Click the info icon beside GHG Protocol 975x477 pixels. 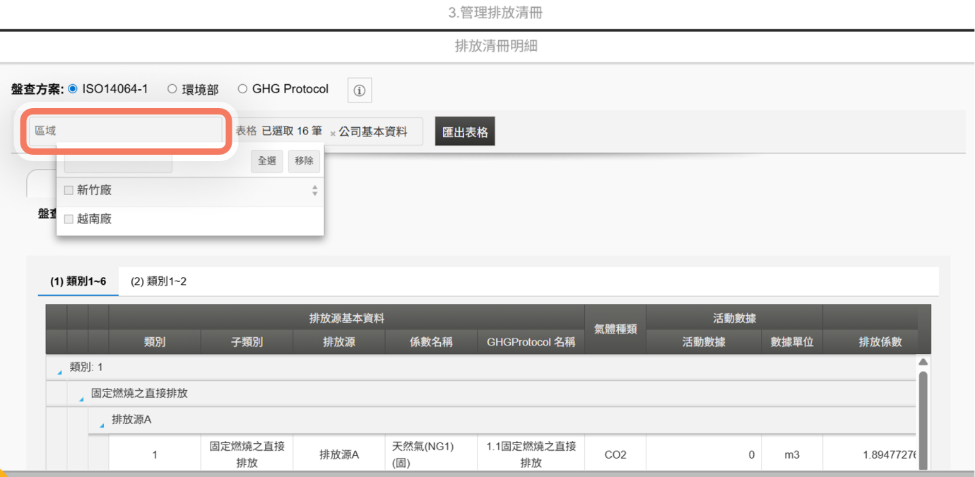[x=360, y=90]
